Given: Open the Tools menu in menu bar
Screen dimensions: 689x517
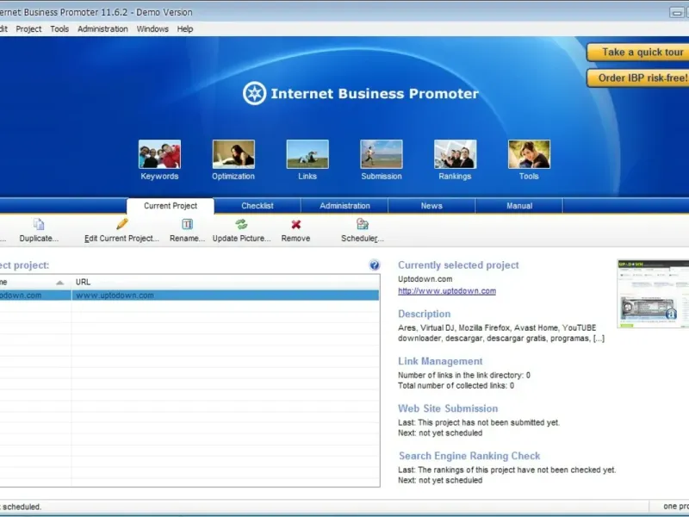Looking at the screenshot, I should (x=59, y=29).
